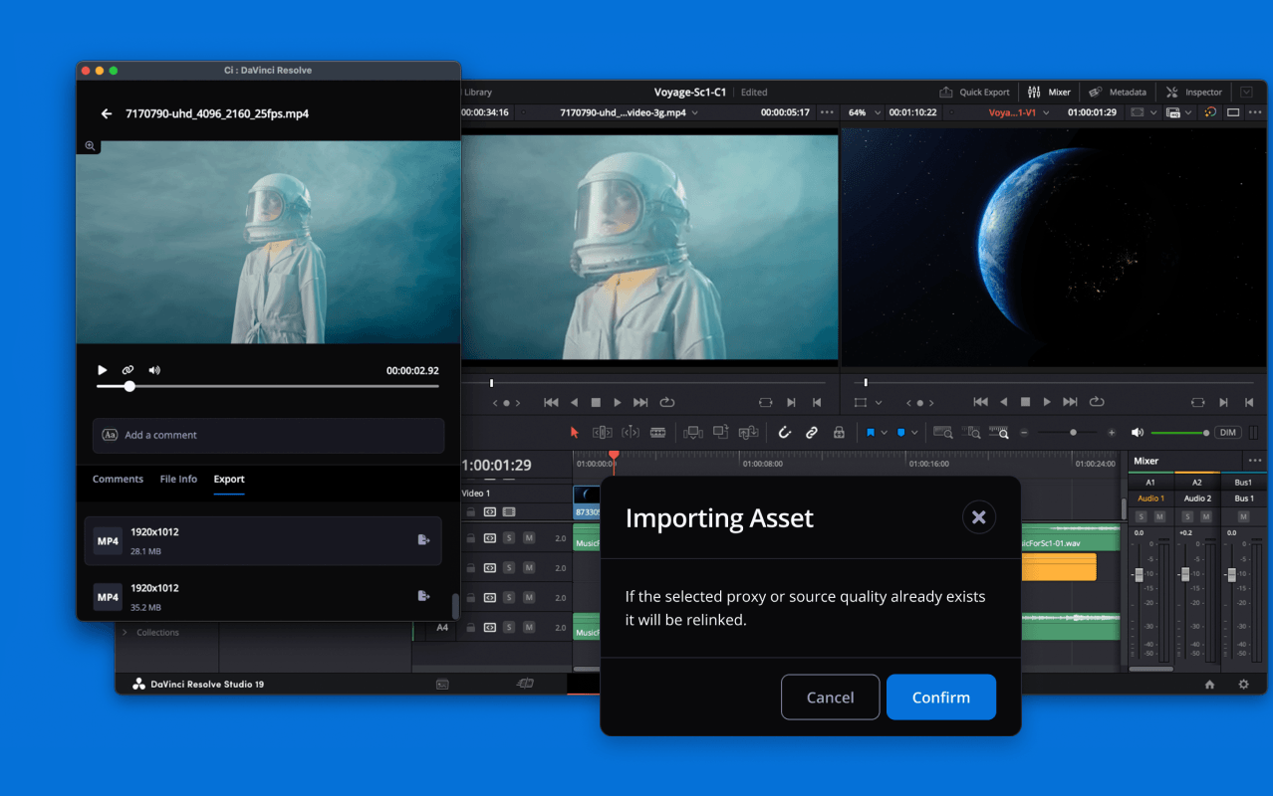Toggle loop in the source viewer
The height and width of the screenshot is (796, 1273).
tap(667, 403)
